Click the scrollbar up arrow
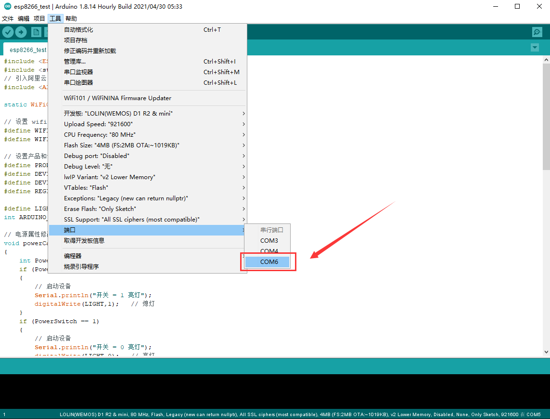The height and width of the screenshot is (419, 550). (x=546, y=60)
